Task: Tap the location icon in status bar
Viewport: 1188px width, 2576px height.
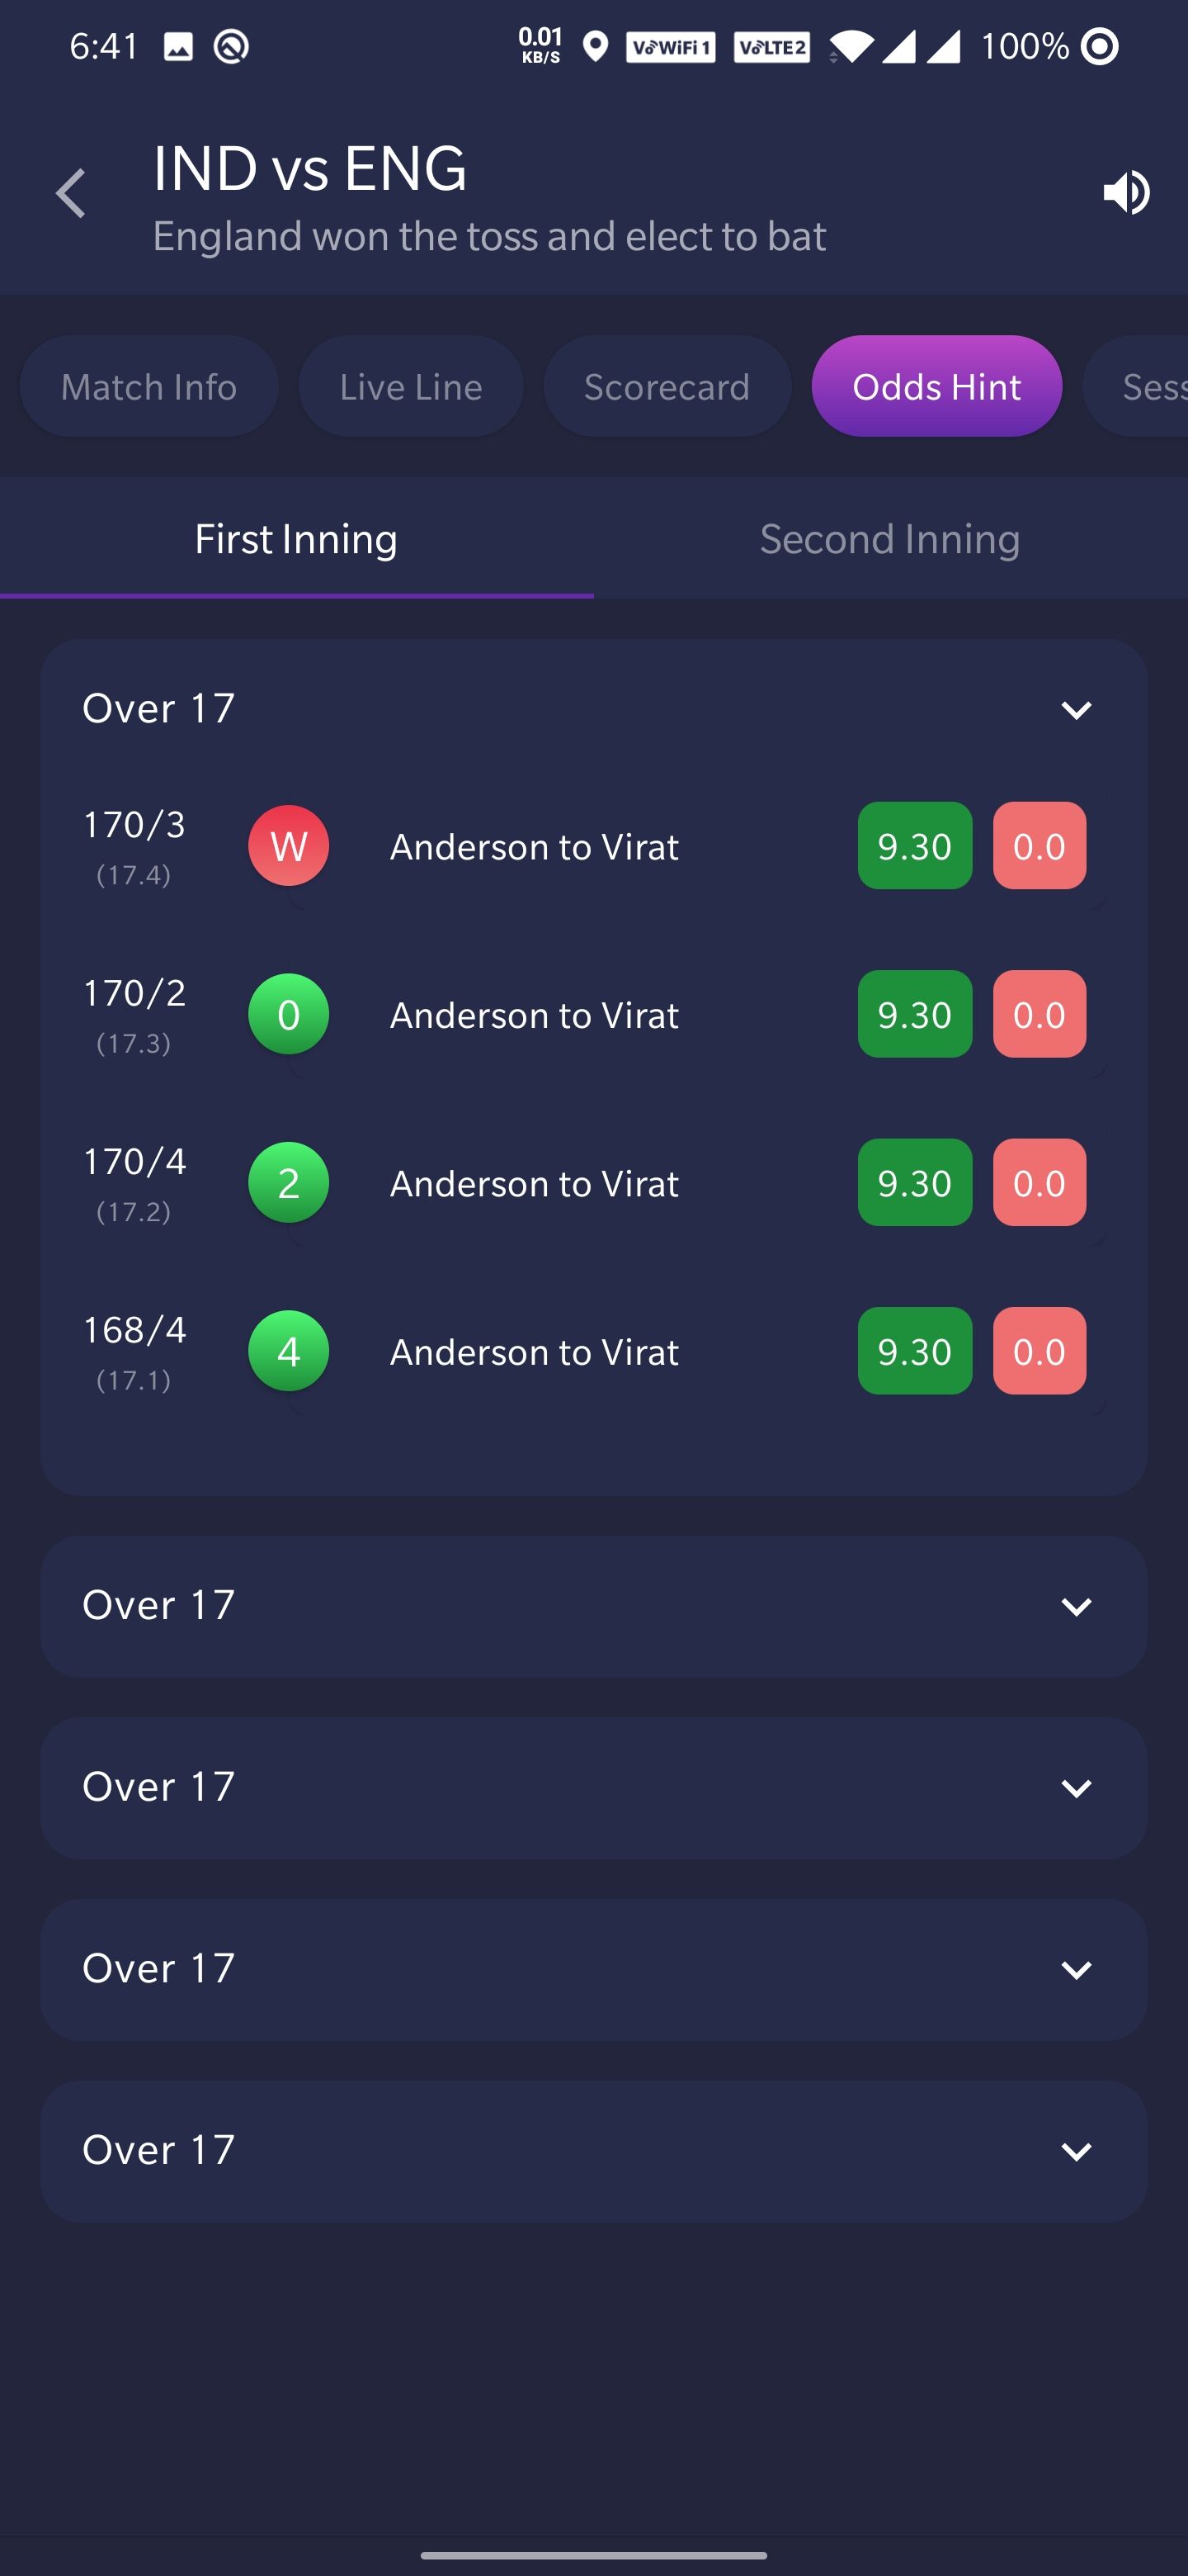Action: point(596,46)
